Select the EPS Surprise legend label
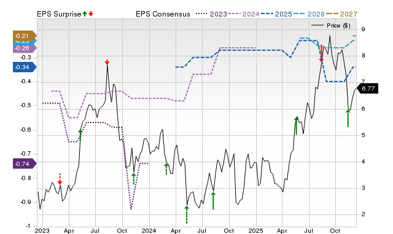Viewport: 393px width, 234px height. point(59,14)
